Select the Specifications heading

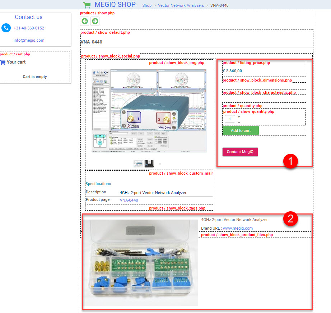point(98,184)
